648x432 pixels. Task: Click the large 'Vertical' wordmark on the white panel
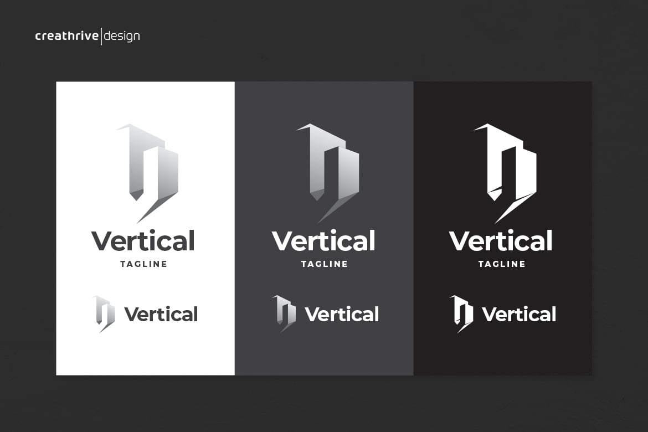(x=143, y=241)
